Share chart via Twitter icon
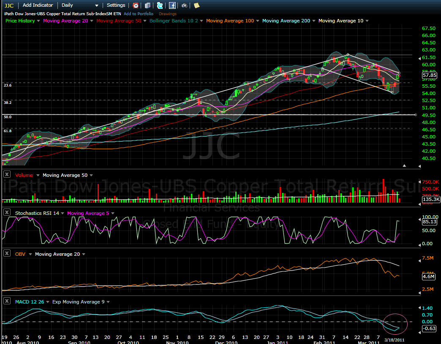The width and height of the screenshot is (441, 344). pyautogui.click(x=160, y=5)
